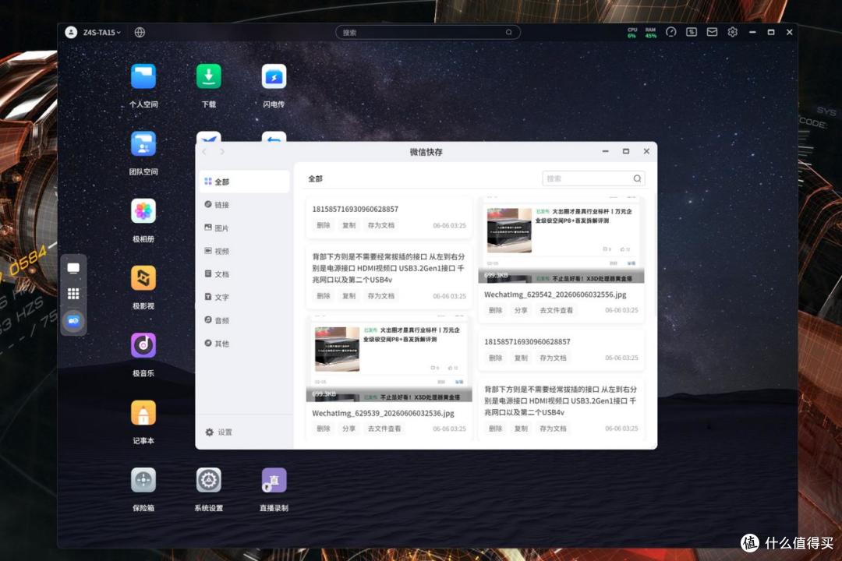Launch the 下载 download app
The height and width of the screenshot is (561, 842).
(208, 77)
